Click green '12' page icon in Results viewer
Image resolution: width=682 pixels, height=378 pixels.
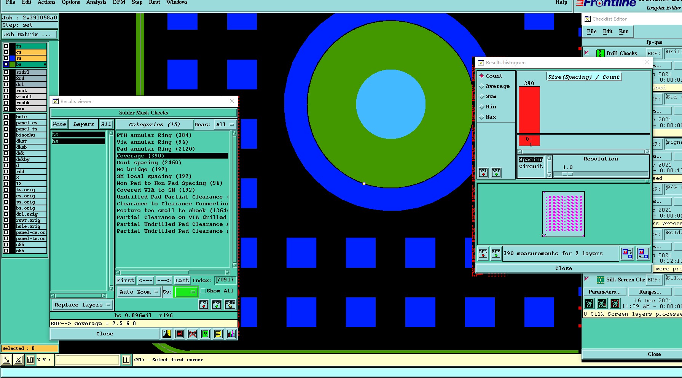206,334
